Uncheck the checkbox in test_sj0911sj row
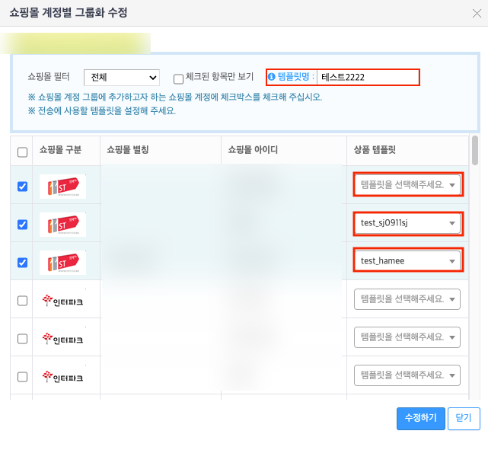This screenshot has width=488, height=450. 22,225
